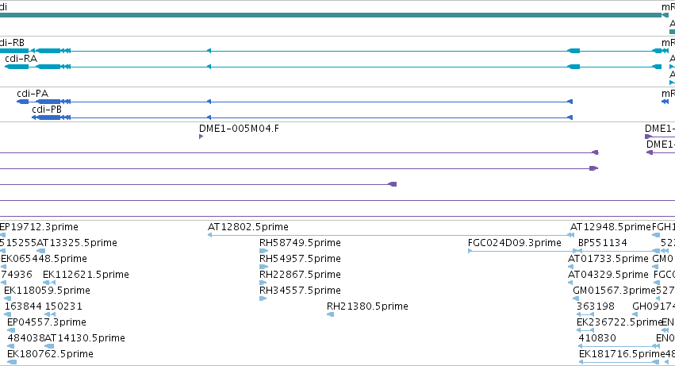Select the BP551134 EST label
Image resolution: width=675 pixels, height=366 pixels.
603,243
